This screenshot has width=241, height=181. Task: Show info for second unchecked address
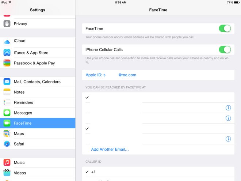228,118
